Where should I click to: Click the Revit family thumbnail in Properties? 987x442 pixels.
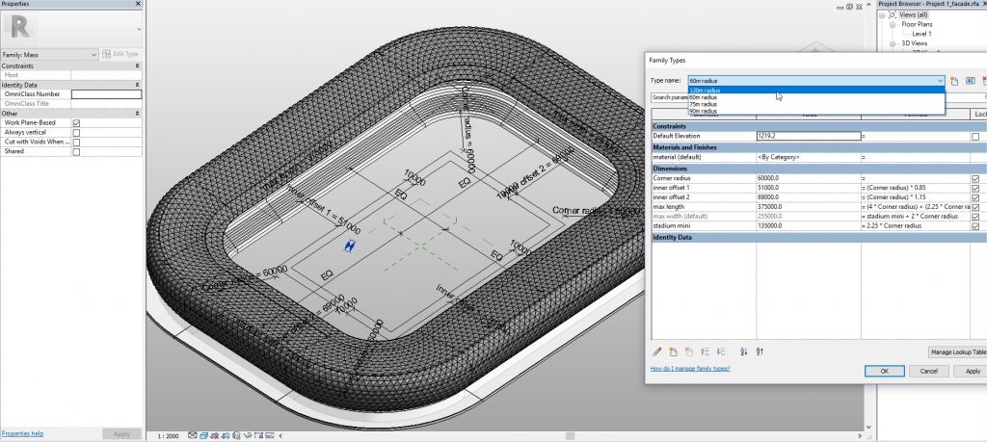tap(19, 28)
